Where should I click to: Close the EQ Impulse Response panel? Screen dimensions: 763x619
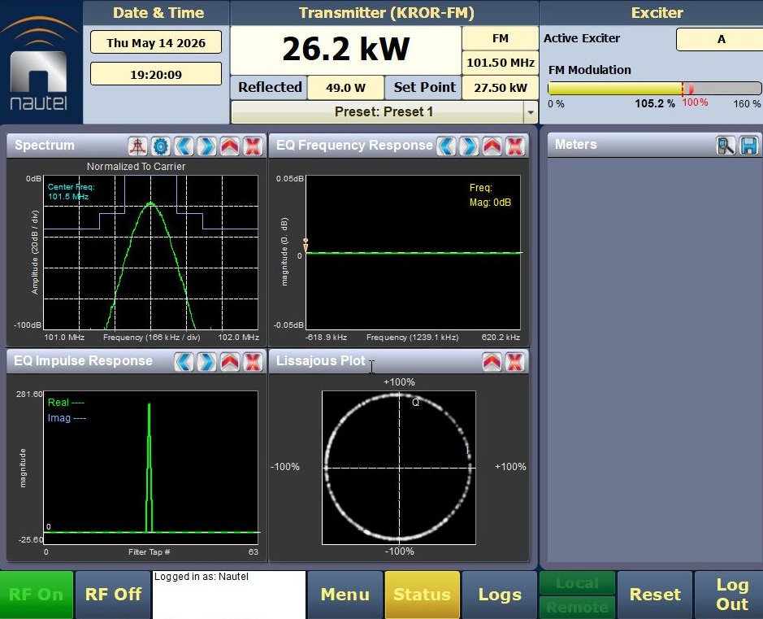pyautogui.click(x=253, y=362)
